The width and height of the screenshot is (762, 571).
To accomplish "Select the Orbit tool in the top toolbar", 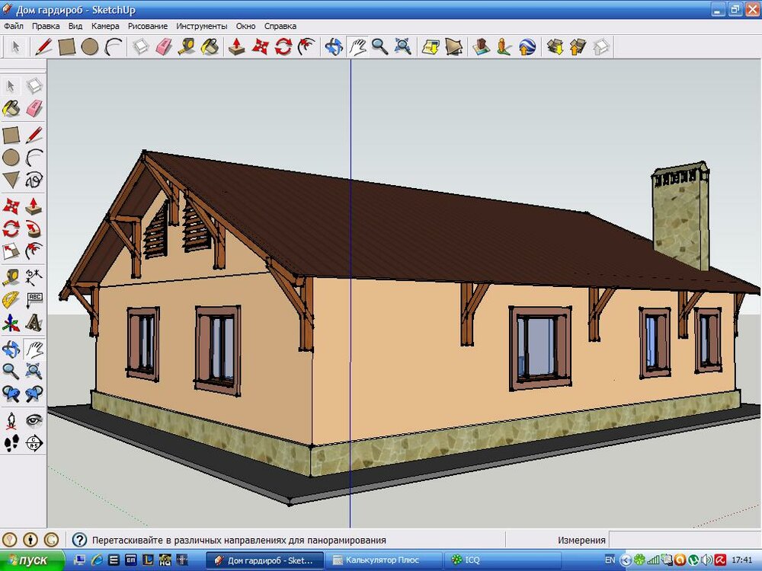I will [333, 47].
